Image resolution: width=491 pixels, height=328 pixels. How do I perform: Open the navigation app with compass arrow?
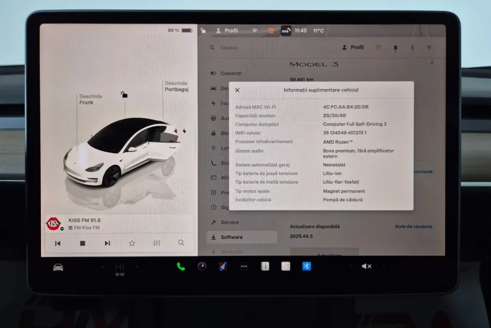pos(223,266)
